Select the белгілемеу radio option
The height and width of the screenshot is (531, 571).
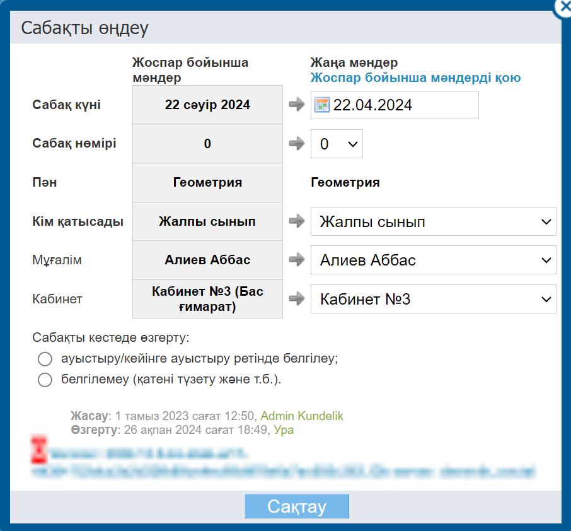click(45, 380)
